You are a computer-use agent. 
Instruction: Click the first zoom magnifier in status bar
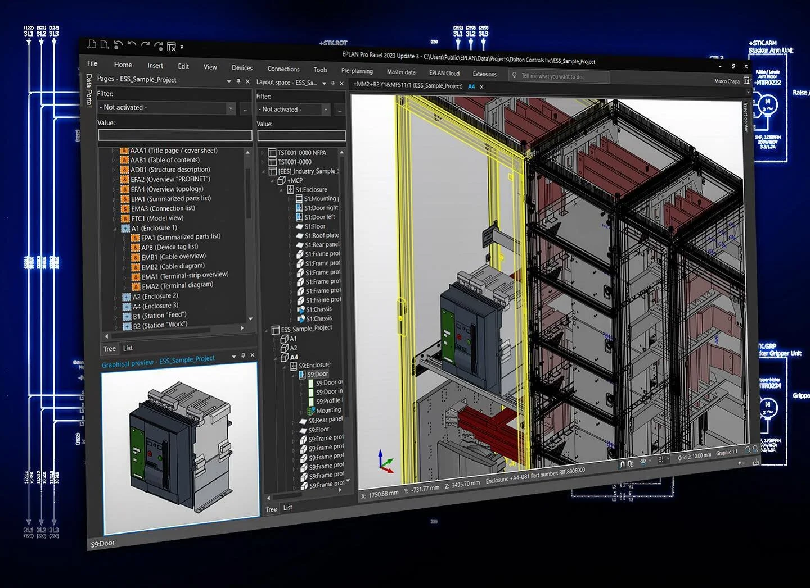(x=748, y=449)
